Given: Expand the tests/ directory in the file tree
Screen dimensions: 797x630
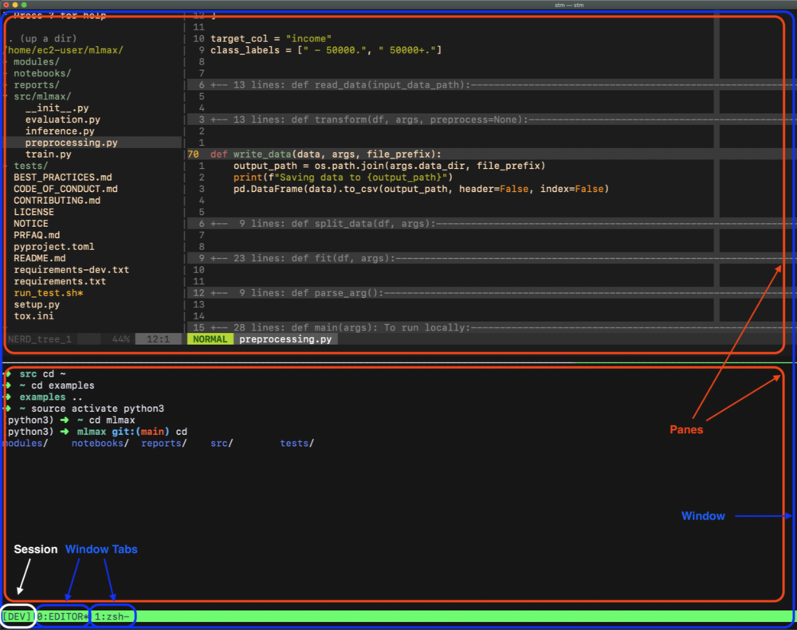Looking at the screenshot, I should (30, 165).
